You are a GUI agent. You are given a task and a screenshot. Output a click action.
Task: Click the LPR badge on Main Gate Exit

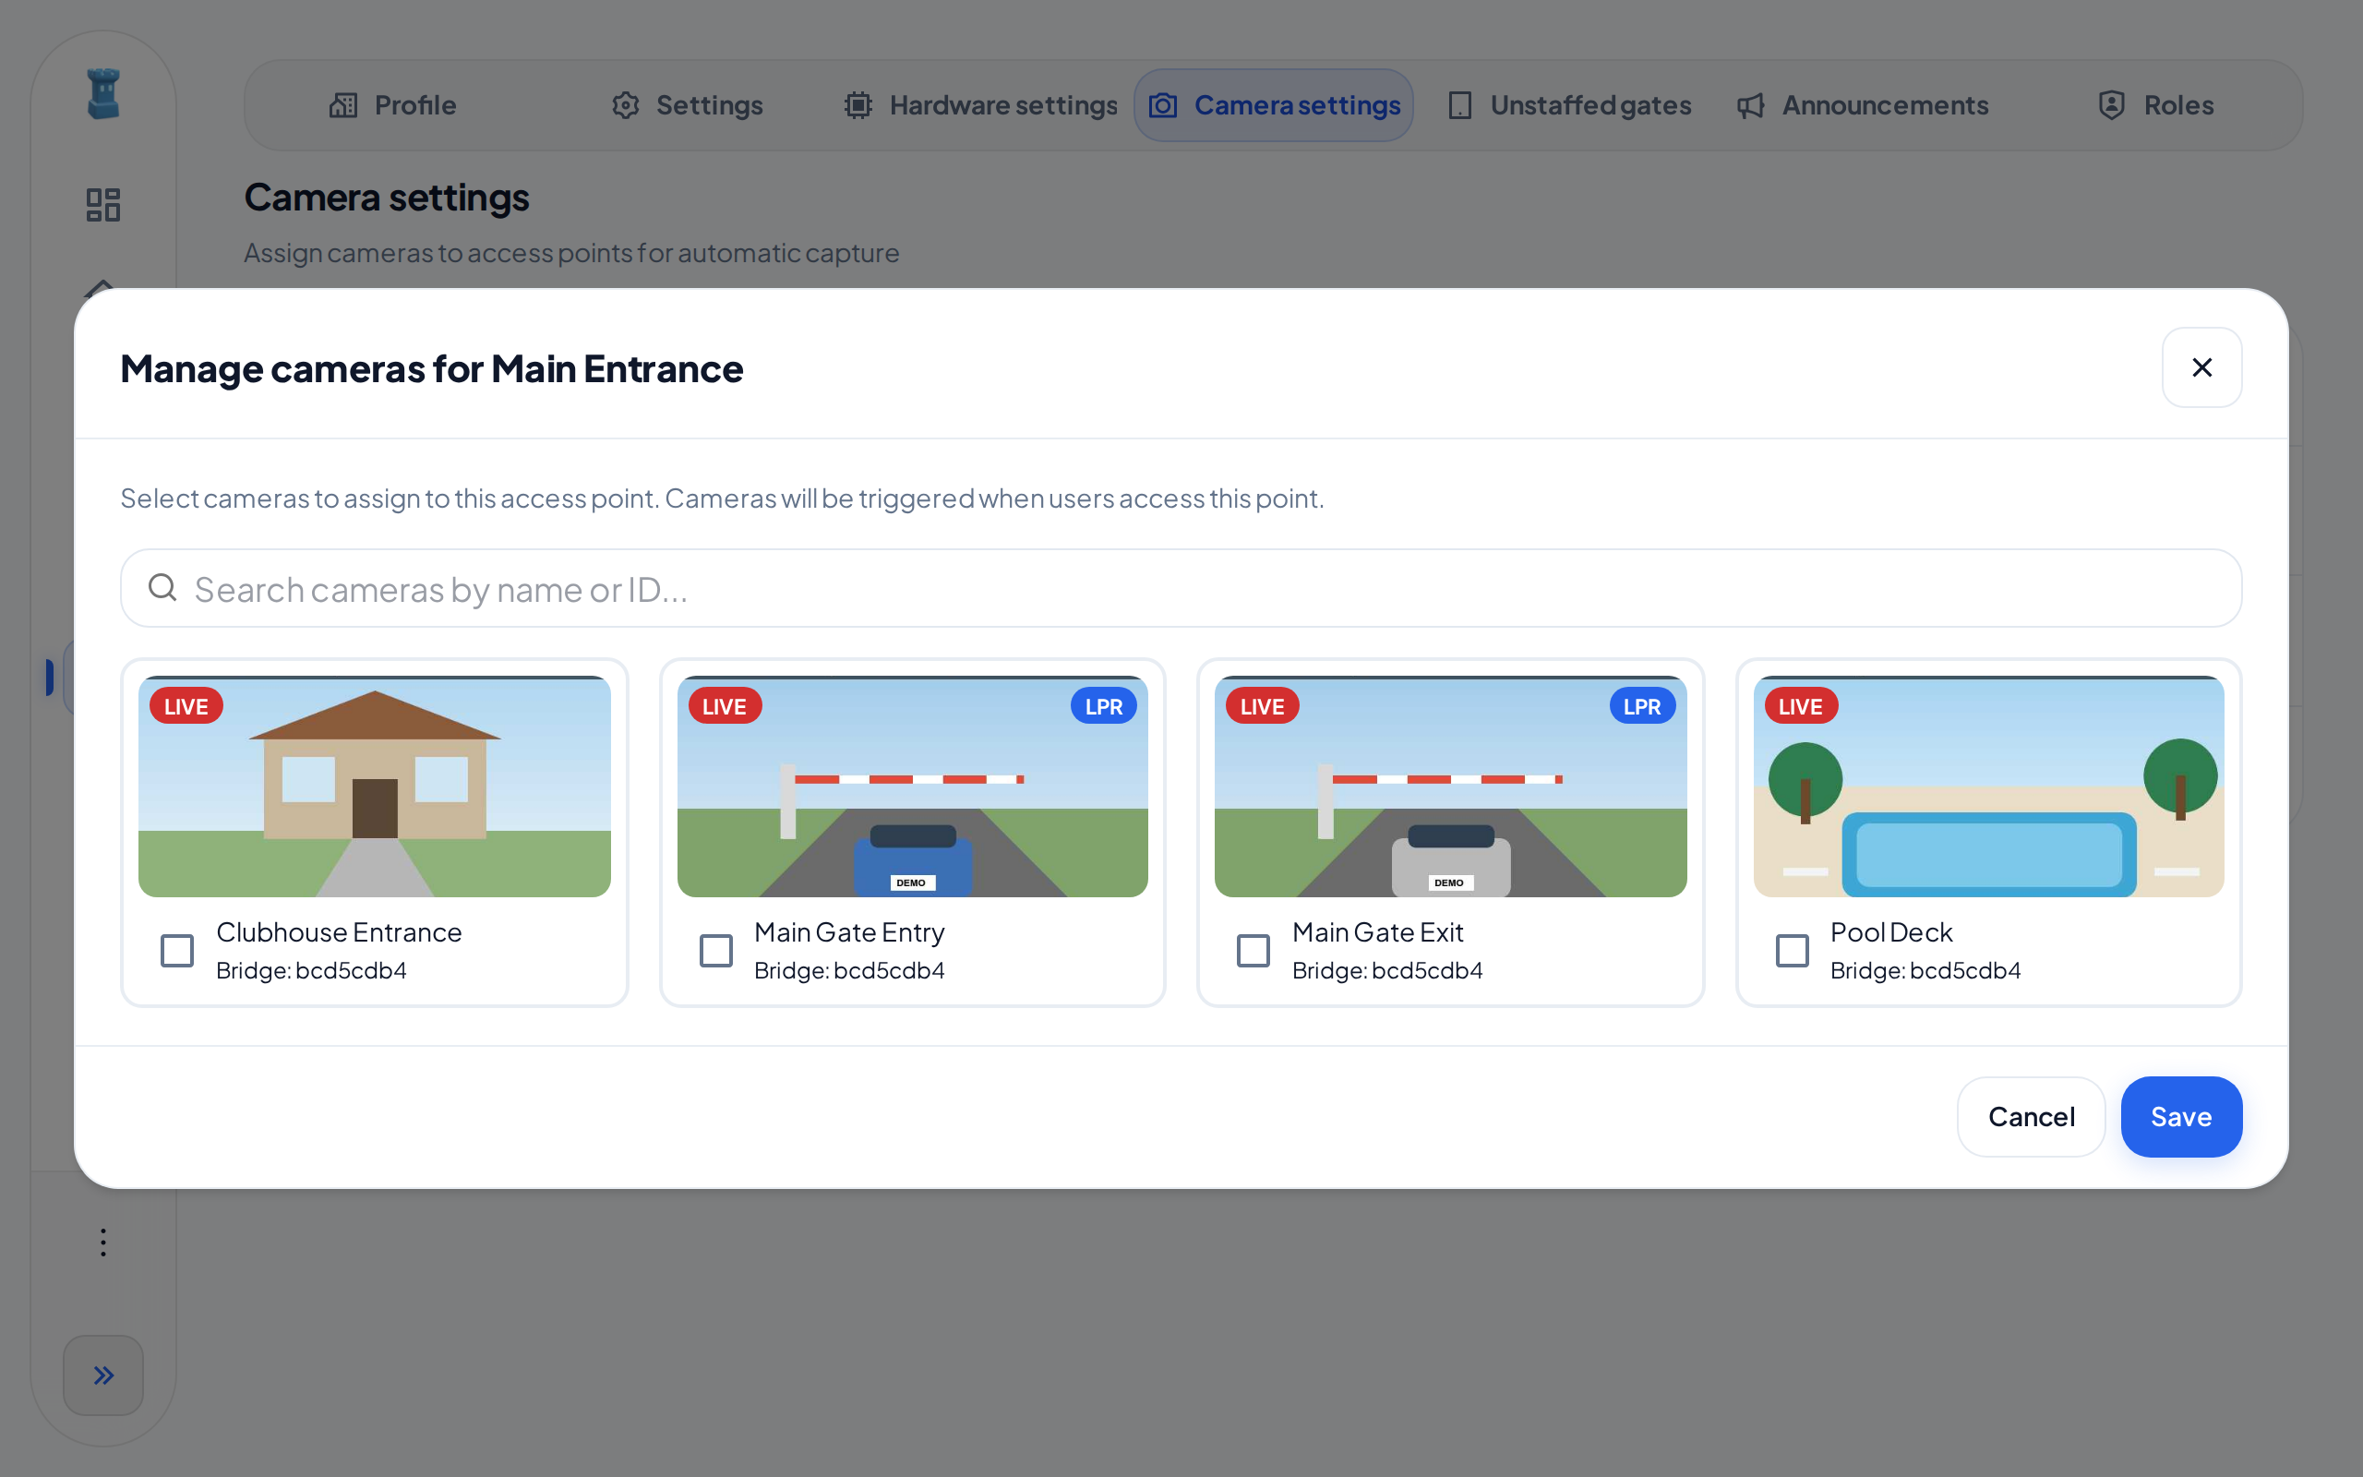(1642, 706)
